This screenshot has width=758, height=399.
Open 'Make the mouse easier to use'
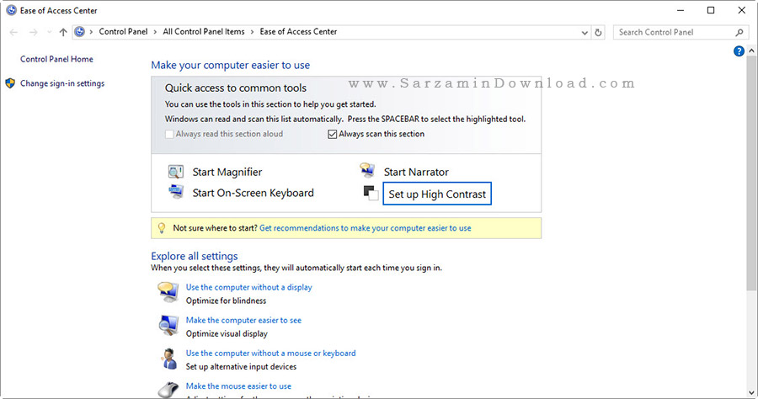pos(238,386)
